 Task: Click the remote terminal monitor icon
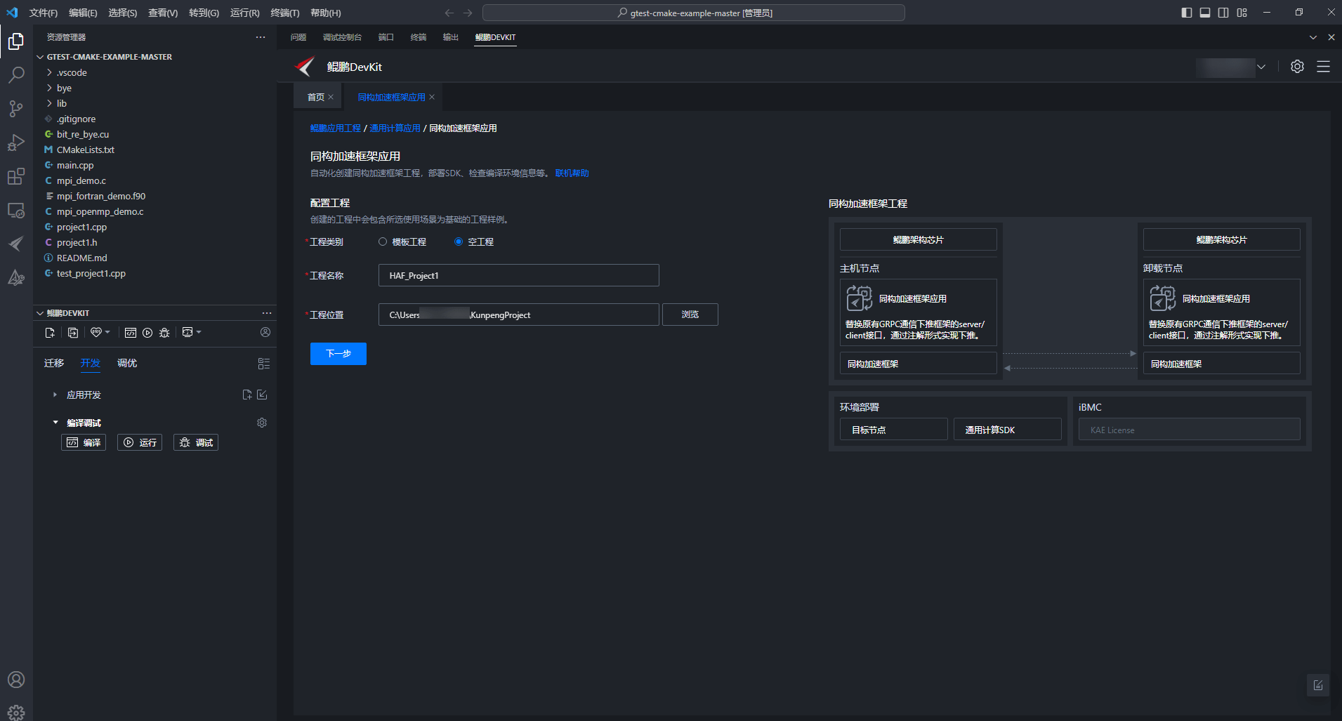coord(188,333)
